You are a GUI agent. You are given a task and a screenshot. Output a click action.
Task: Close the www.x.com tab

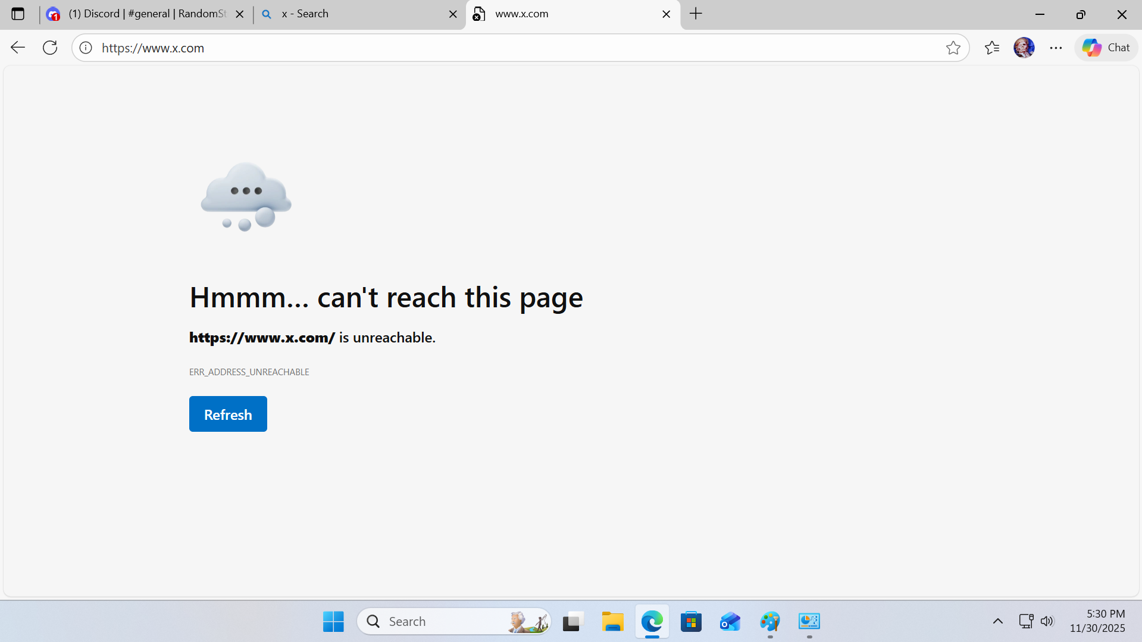667,14
